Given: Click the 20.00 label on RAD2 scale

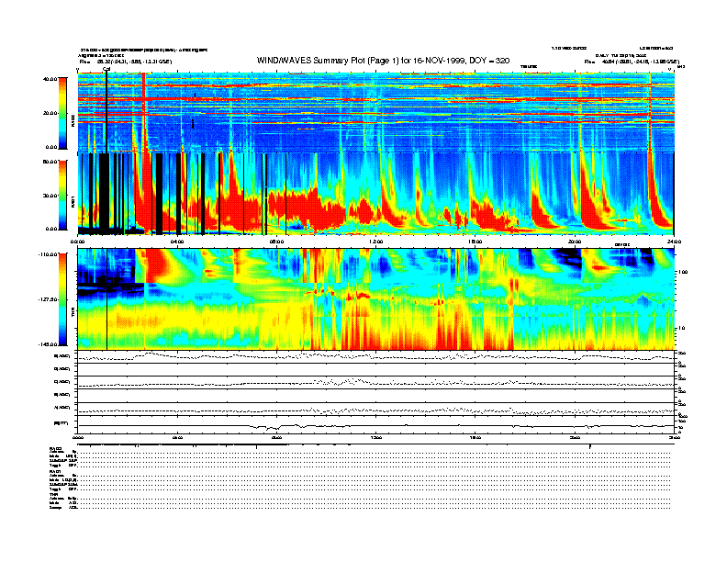Looking at the screenshot, I should point(50,113).
